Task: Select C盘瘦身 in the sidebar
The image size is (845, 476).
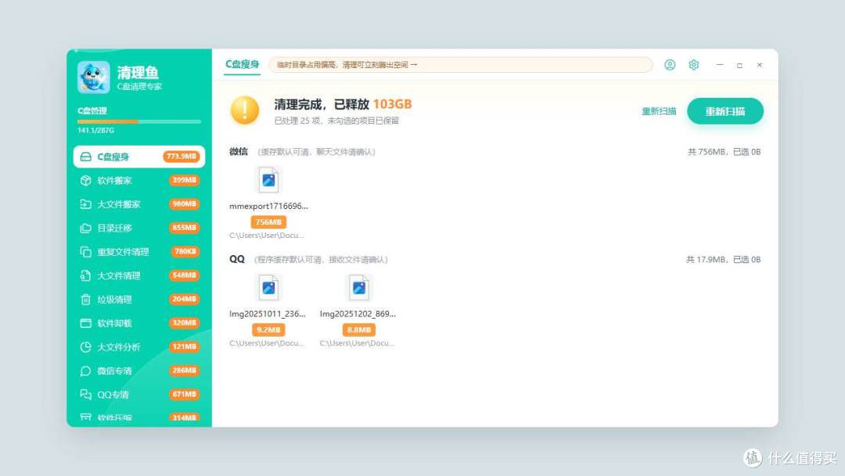Action: tap(139, 157)
